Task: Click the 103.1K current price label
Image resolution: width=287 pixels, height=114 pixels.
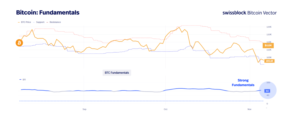Action: click(x=270, y=61)
